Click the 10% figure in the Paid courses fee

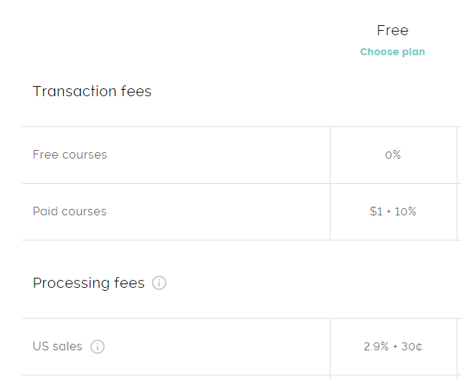click(x=405, y=211)
